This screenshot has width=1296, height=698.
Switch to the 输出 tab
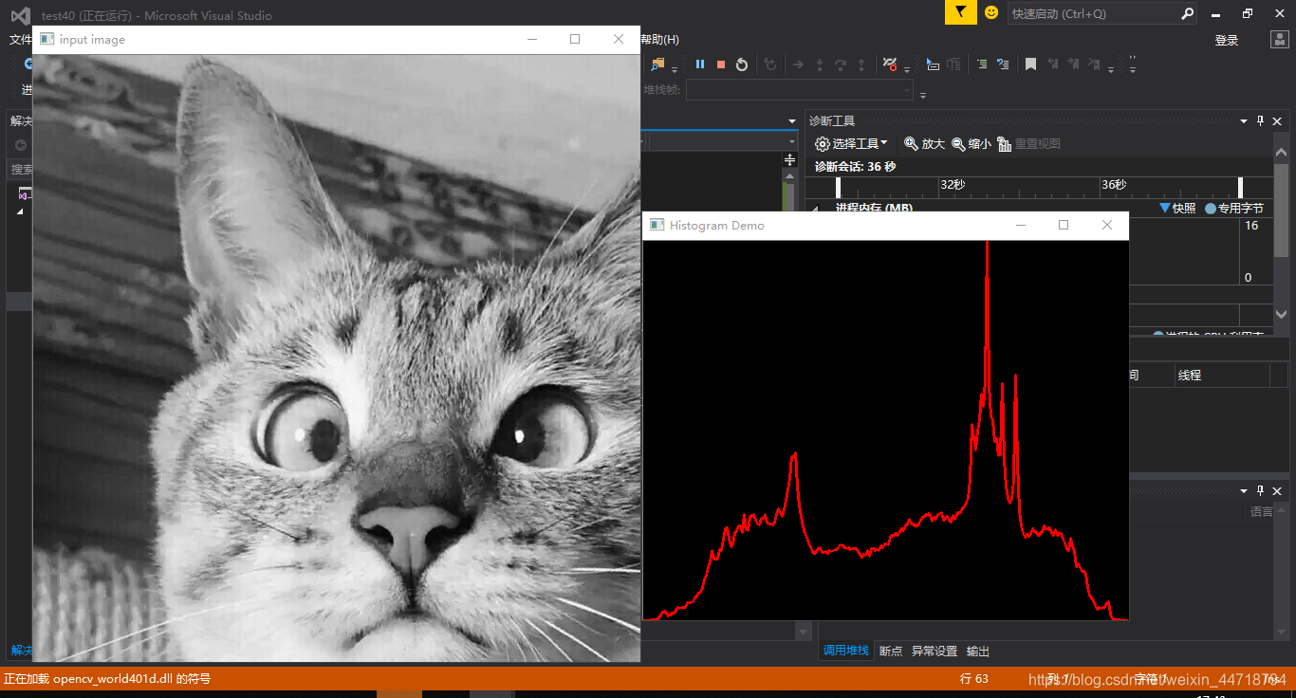(x=978, y=651)
